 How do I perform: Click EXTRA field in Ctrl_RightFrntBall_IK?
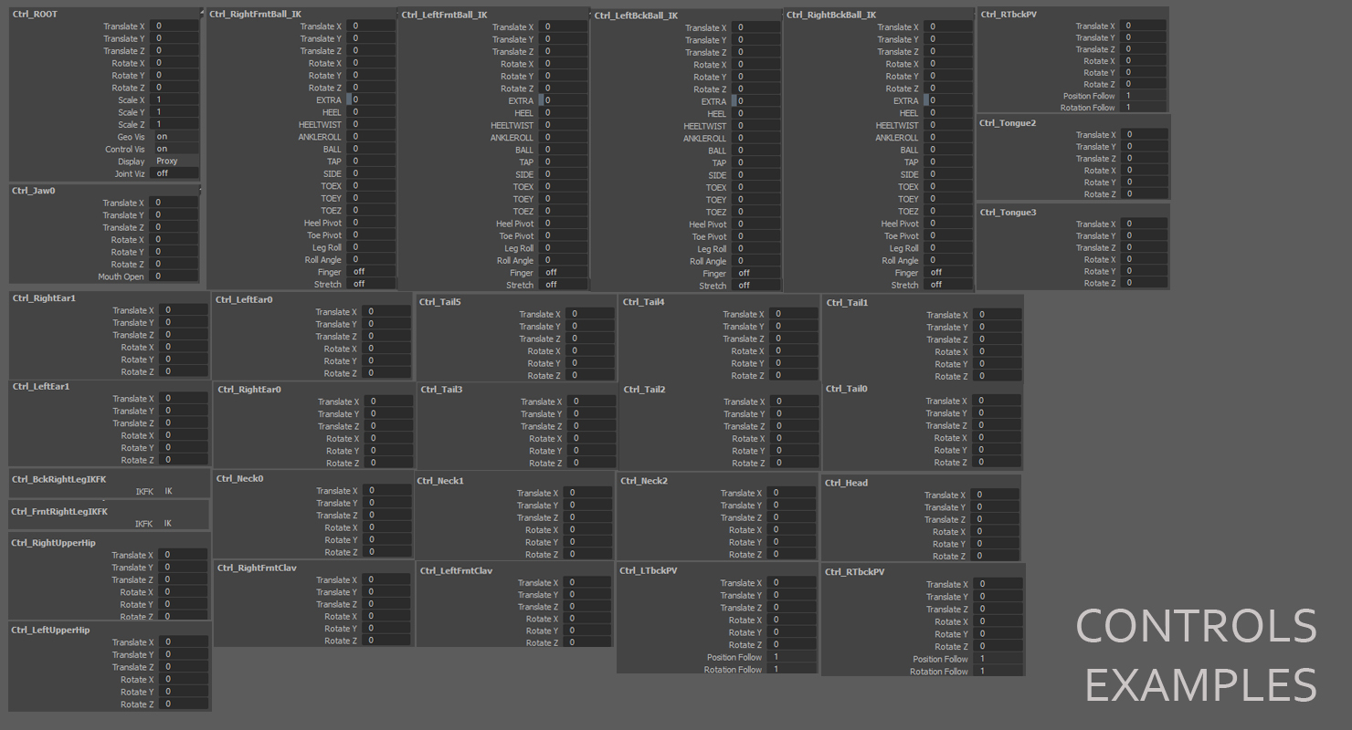[373, 100]
